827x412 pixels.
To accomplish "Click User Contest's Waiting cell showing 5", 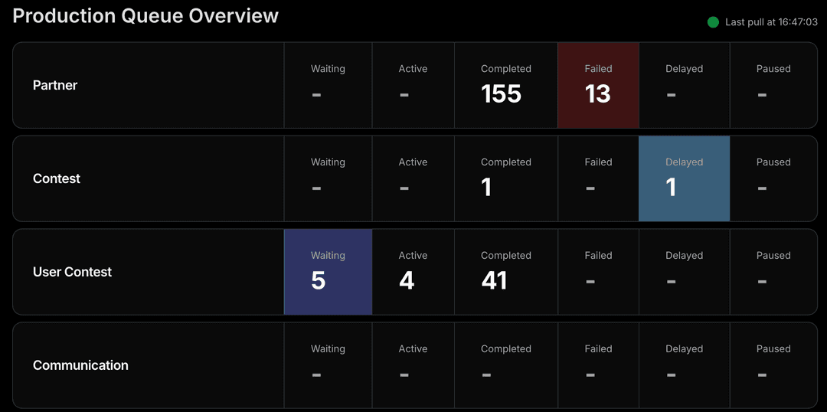I will tap(328, 272).
